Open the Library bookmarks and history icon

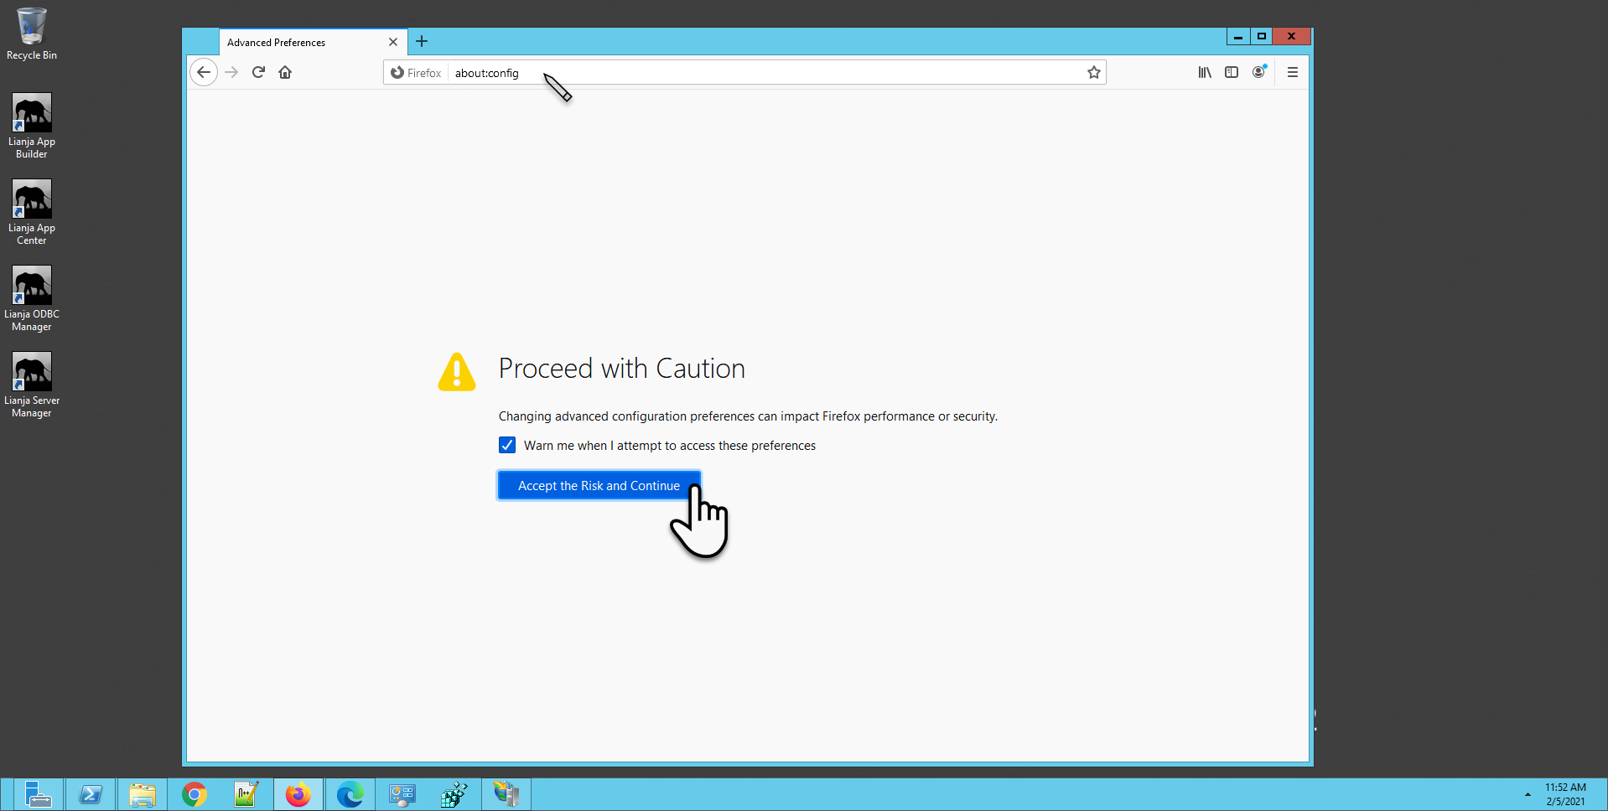[1204, 73]
